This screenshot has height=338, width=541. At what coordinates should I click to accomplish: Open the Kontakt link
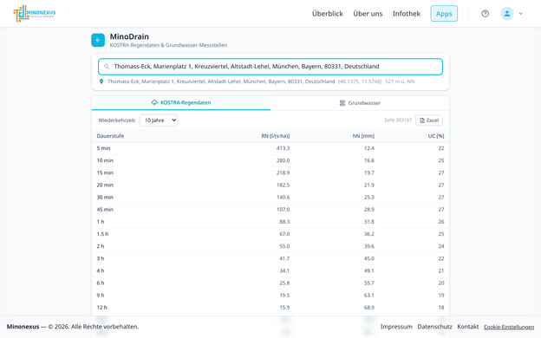coord(468,327)
